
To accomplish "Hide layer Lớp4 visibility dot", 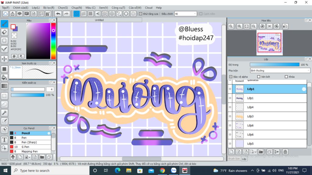I will (230, 107).
